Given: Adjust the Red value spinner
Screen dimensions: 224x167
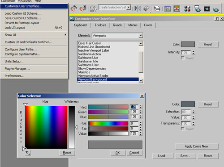Looking at the screenshot, I should (141, 107).
